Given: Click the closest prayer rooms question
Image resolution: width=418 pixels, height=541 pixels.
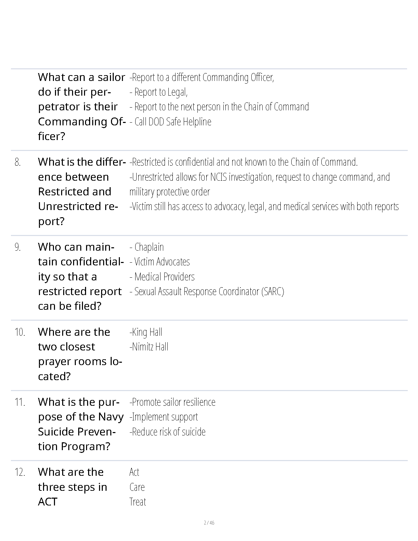Looking at the screenshot, I should click(x=80, y=354).
